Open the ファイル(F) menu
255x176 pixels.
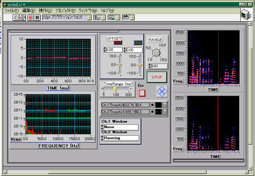(x=12, y=11)
